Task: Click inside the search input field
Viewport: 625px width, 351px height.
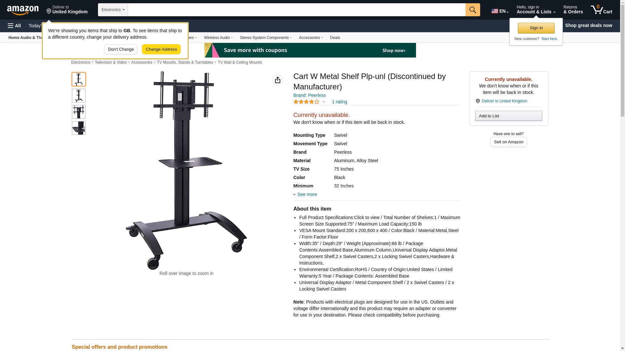Action: pos(297,10)
